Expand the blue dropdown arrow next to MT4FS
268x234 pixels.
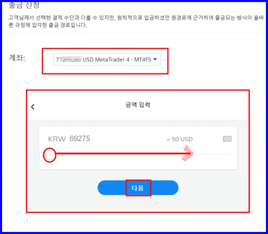click(155, 59)
